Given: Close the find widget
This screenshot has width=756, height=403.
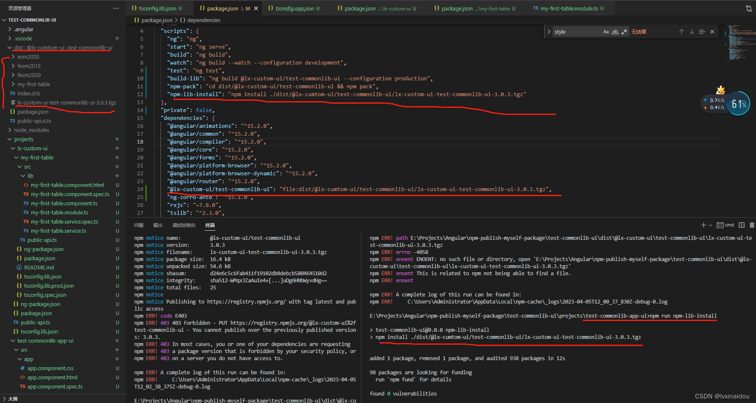Looking at the screenshot, I should point(712,32).
